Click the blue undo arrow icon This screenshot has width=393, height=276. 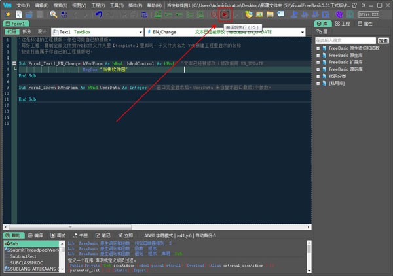tap(98, 14)
